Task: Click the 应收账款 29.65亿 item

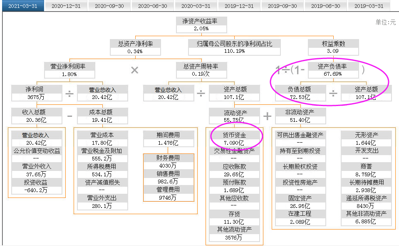Action: tap(234, 170)
